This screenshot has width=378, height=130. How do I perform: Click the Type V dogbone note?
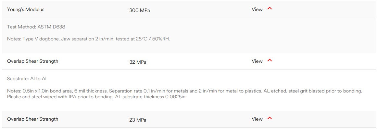(x=46, y=39)
